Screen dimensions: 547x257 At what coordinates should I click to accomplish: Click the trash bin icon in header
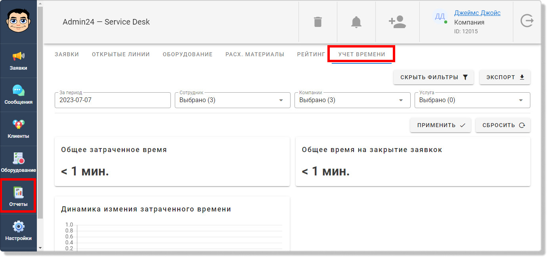coord(317,22)
